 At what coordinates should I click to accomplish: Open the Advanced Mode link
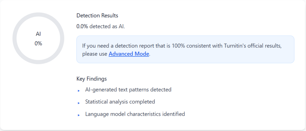coord(128,54)
